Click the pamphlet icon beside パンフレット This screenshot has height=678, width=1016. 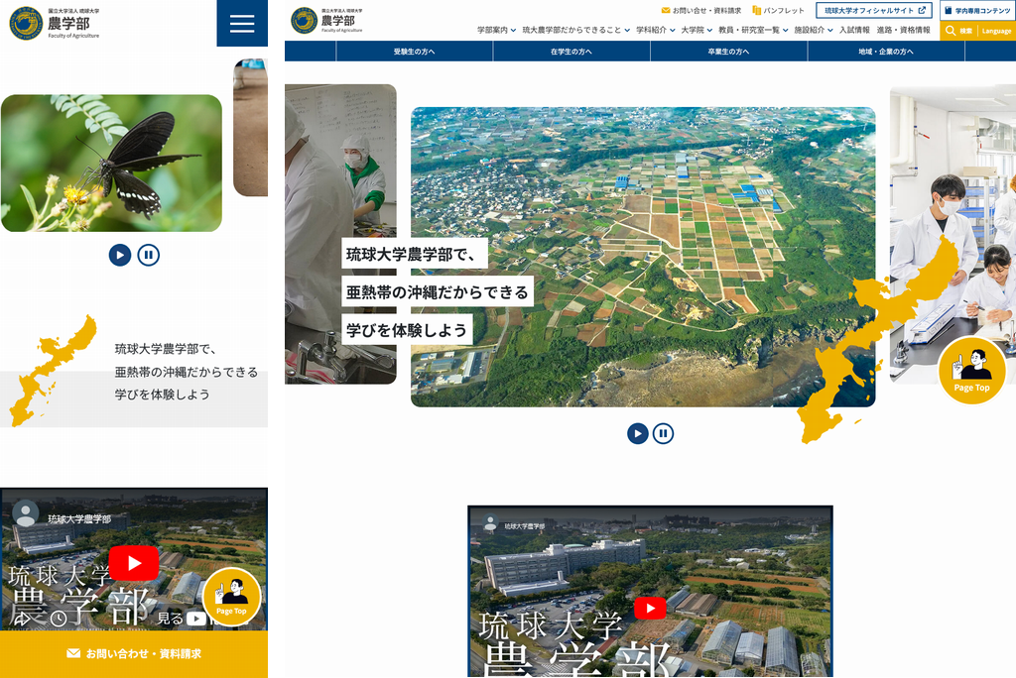(x=756, y=10)
